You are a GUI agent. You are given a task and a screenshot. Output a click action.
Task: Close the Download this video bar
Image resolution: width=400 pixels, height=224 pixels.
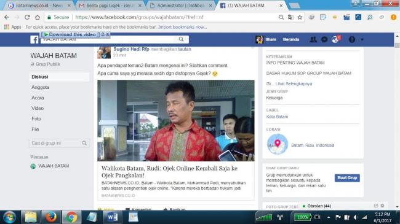(108, 34)
